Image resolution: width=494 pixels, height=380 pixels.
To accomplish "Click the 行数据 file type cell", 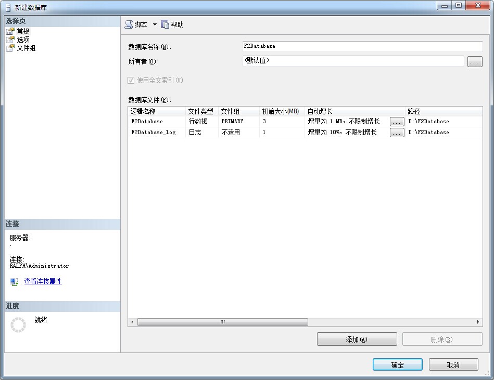I will point(202,122).
